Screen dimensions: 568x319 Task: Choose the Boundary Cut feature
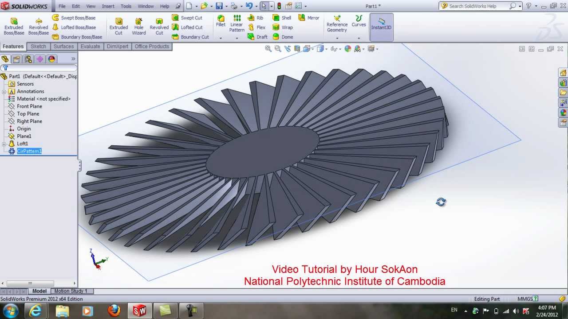coord(190,37)
